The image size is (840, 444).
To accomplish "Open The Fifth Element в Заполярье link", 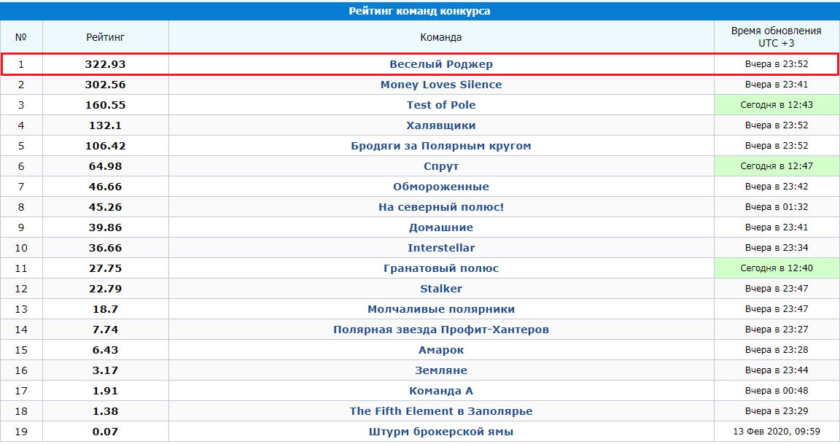I will [x=440, y=411].
